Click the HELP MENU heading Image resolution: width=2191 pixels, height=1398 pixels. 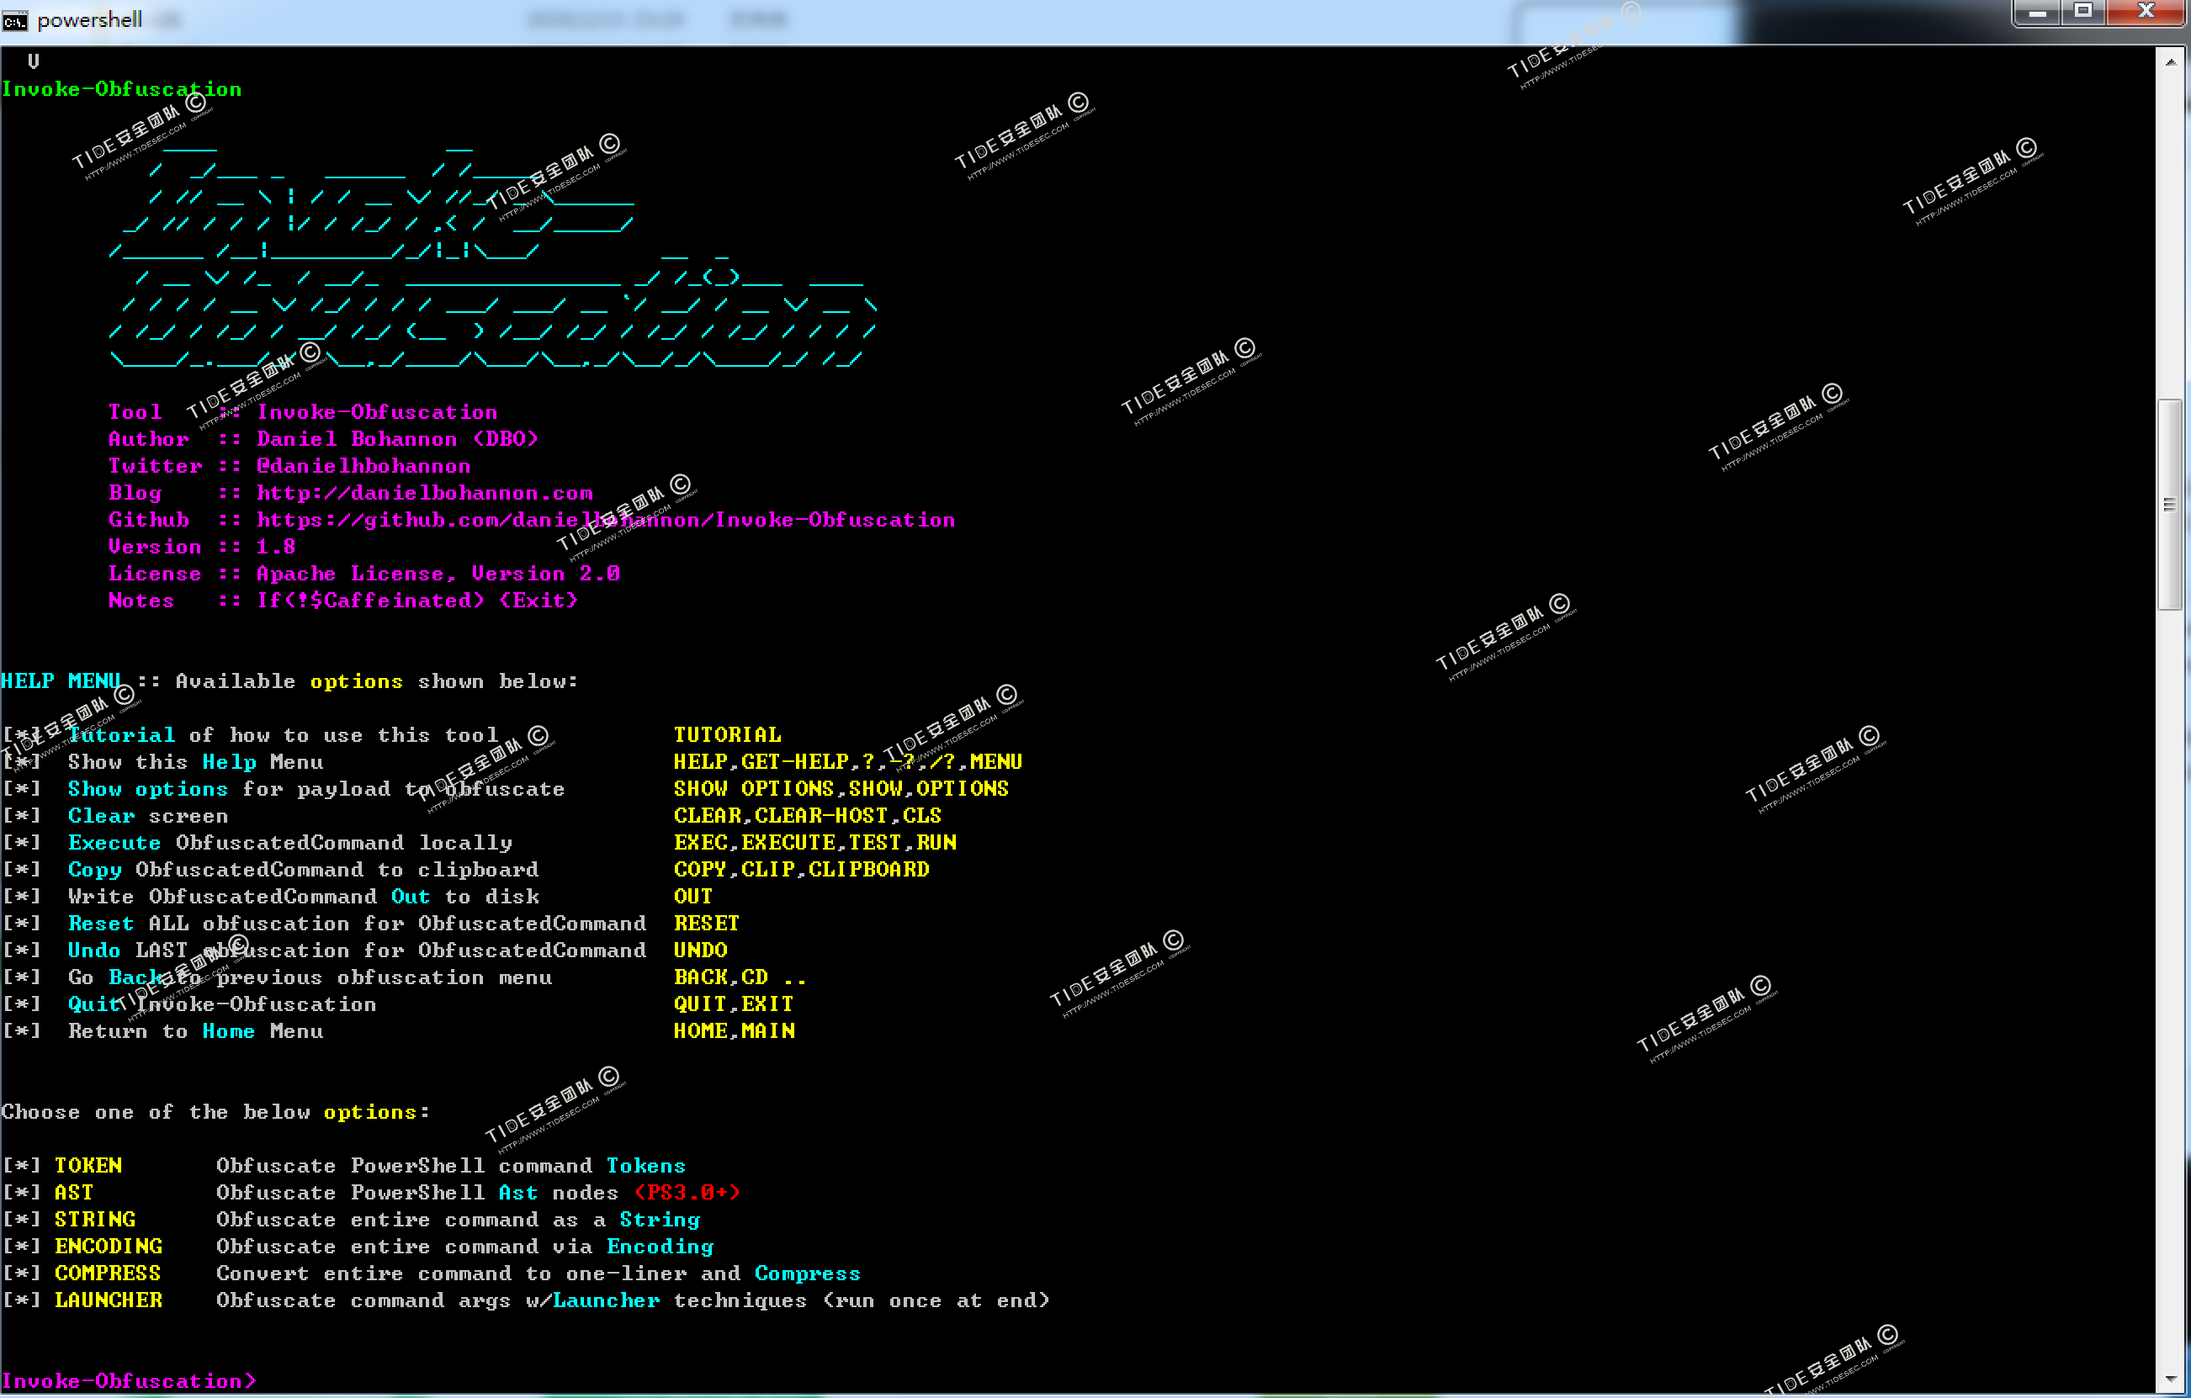point(61,681)
